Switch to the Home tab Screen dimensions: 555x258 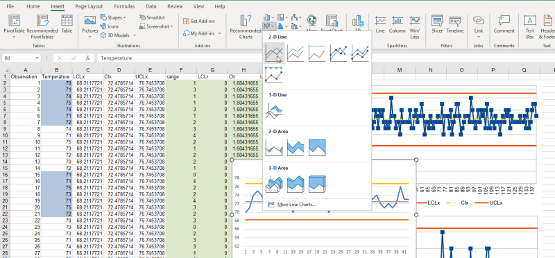pyautogui.click(x=33, y=6)
